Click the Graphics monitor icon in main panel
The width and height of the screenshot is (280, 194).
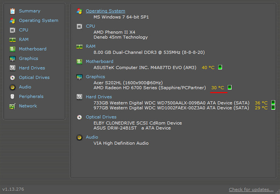tap(79, 77)
